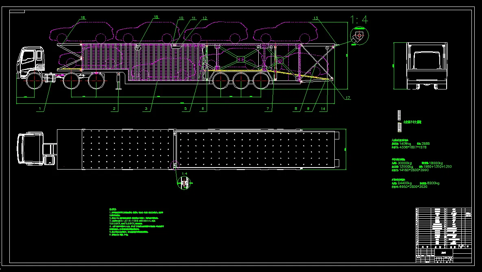Viewport: 482px width, 272px height.
Task: Select the 30000kg value
Action: point(405,163)
